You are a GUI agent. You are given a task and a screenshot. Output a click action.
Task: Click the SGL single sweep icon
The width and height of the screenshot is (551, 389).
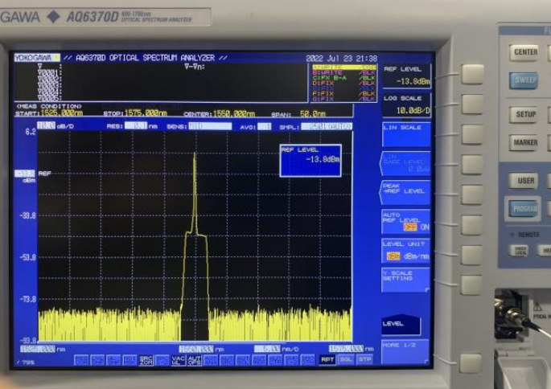tap(346, 360)
